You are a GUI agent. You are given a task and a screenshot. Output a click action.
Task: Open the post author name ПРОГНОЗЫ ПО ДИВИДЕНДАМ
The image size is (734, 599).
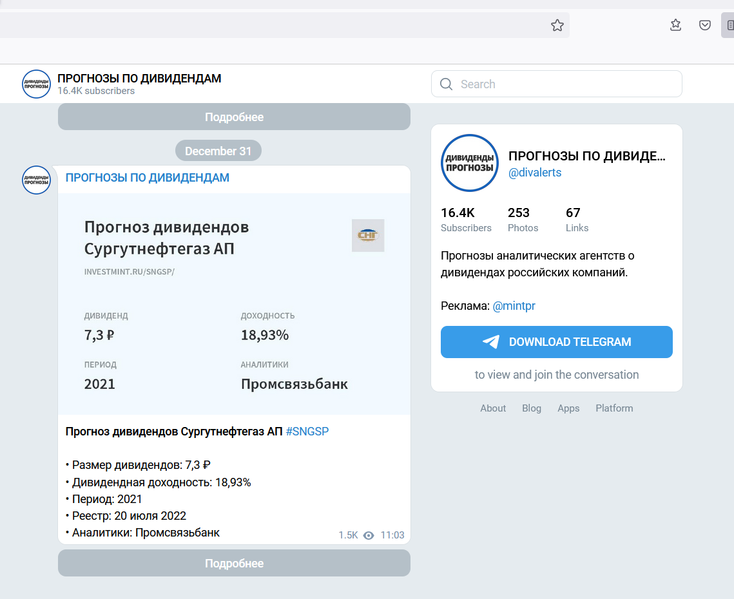(148, 177)
